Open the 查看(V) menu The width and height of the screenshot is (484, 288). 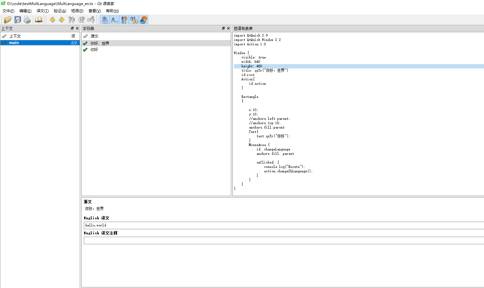[94, 11]
